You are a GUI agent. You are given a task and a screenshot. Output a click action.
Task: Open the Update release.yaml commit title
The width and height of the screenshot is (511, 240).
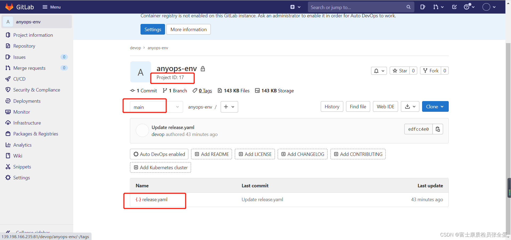tap(173, 127)
